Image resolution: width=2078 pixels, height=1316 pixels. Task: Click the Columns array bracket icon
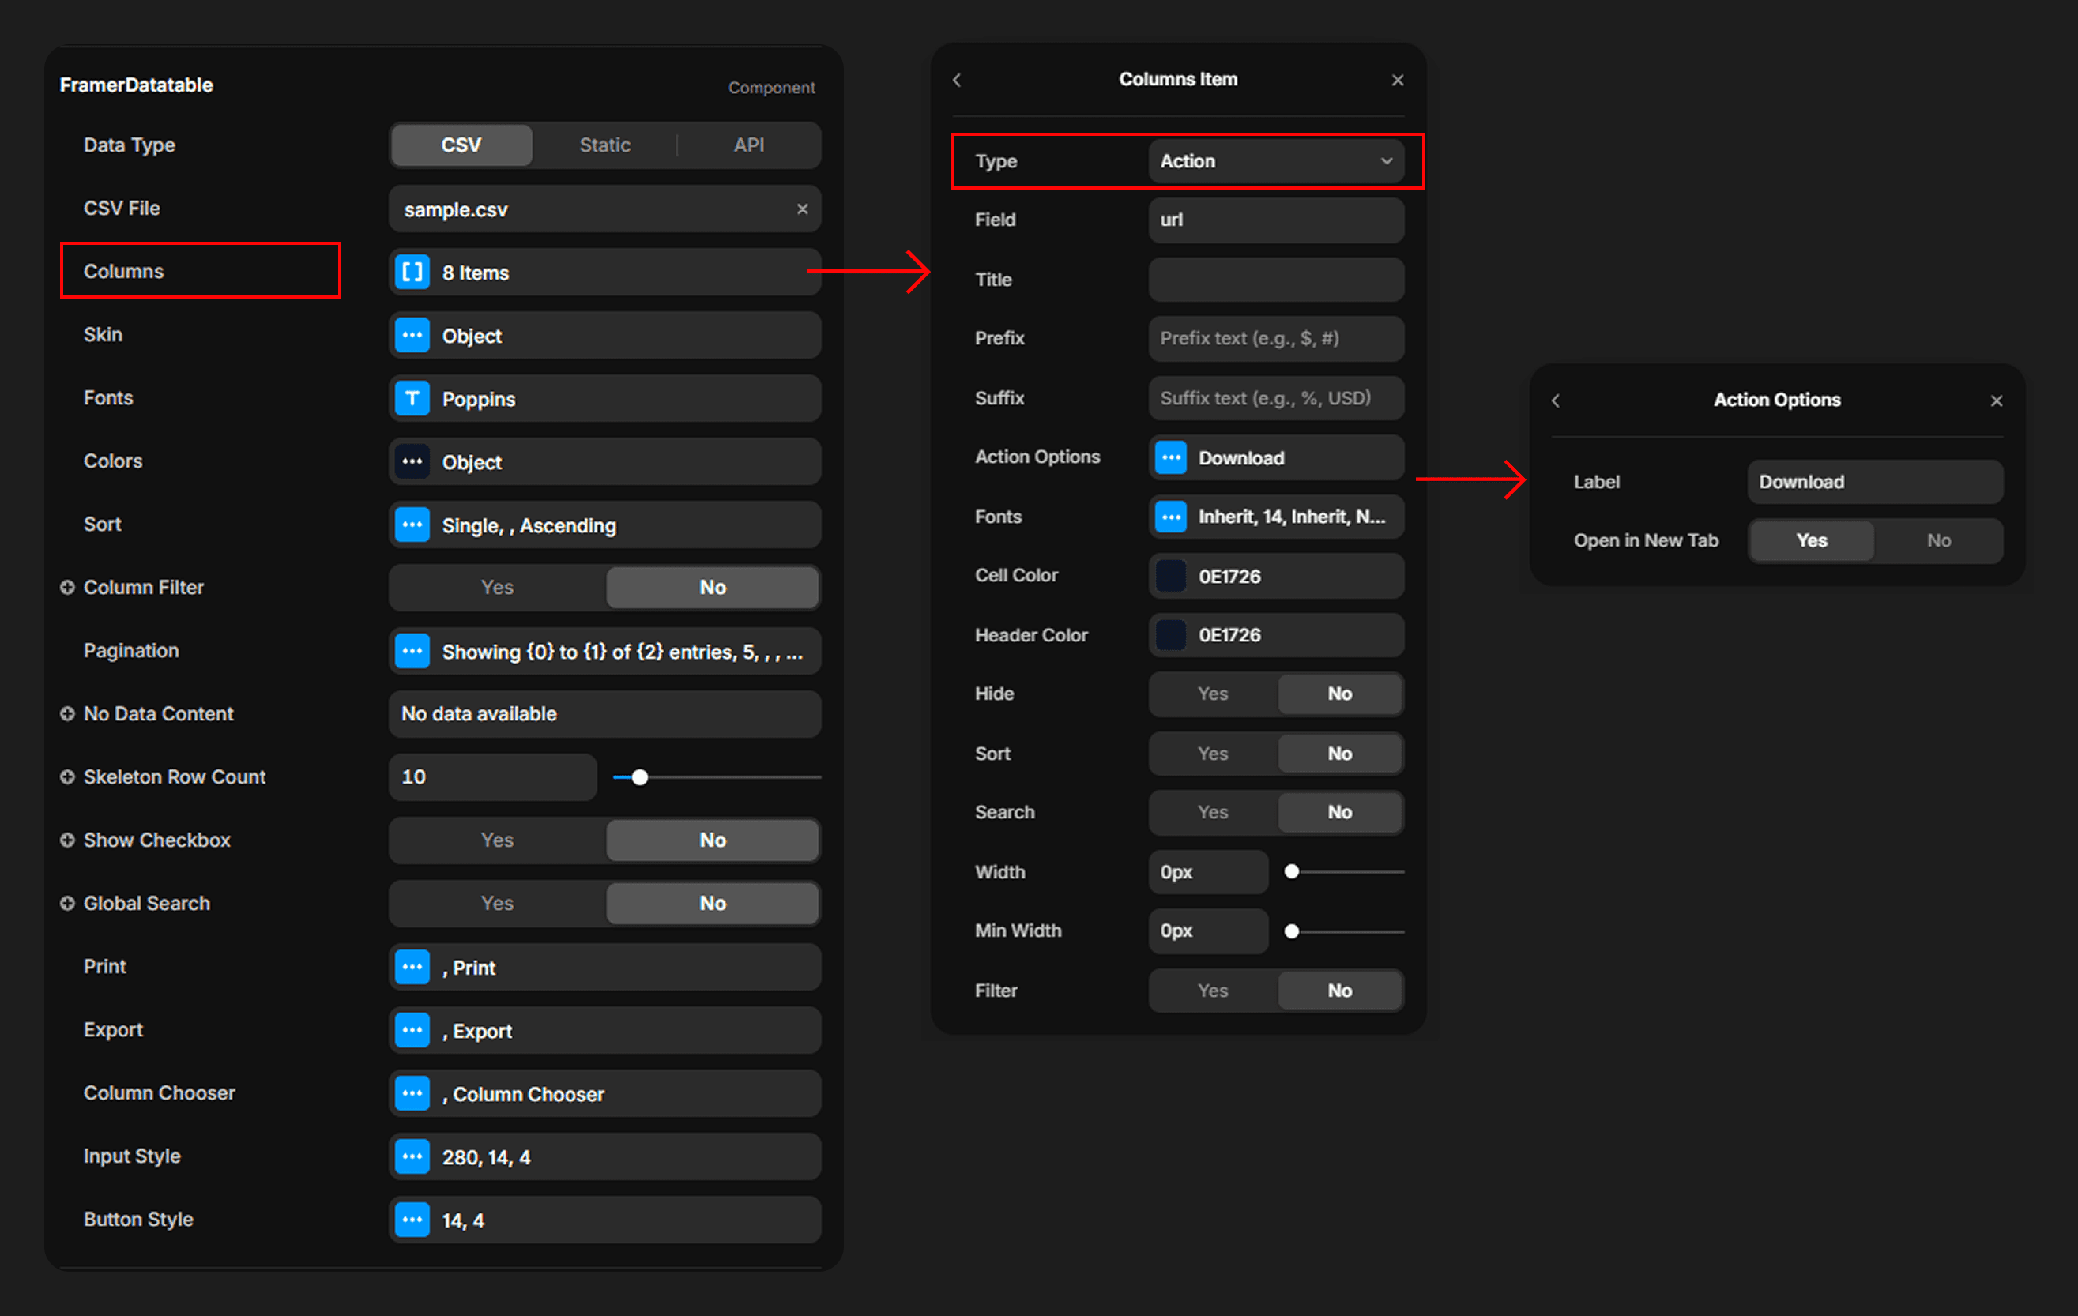[412, 273]
